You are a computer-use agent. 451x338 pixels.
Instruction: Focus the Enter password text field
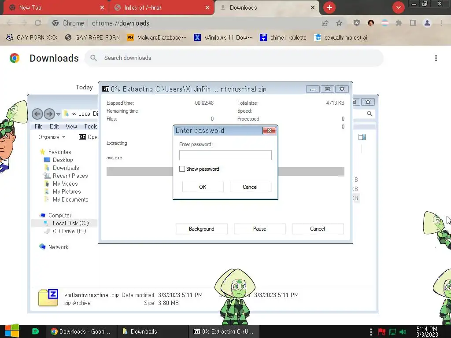pos(225,155)
